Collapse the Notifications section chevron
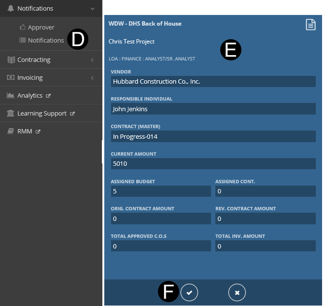 [x=92, y=8]
